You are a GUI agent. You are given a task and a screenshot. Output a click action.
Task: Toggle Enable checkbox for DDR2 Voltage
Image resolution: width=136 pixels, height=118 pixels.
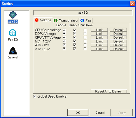[x=64, y=33]
